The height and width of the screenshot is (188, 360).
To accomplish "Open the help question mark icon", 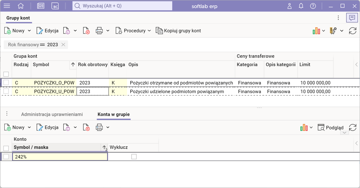I will tap(313, 6).
